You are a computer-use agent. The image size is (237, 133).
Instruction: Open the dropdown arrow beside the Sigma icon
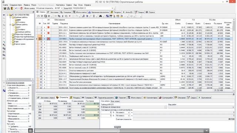pyautogui.click(x=96, y=16)
